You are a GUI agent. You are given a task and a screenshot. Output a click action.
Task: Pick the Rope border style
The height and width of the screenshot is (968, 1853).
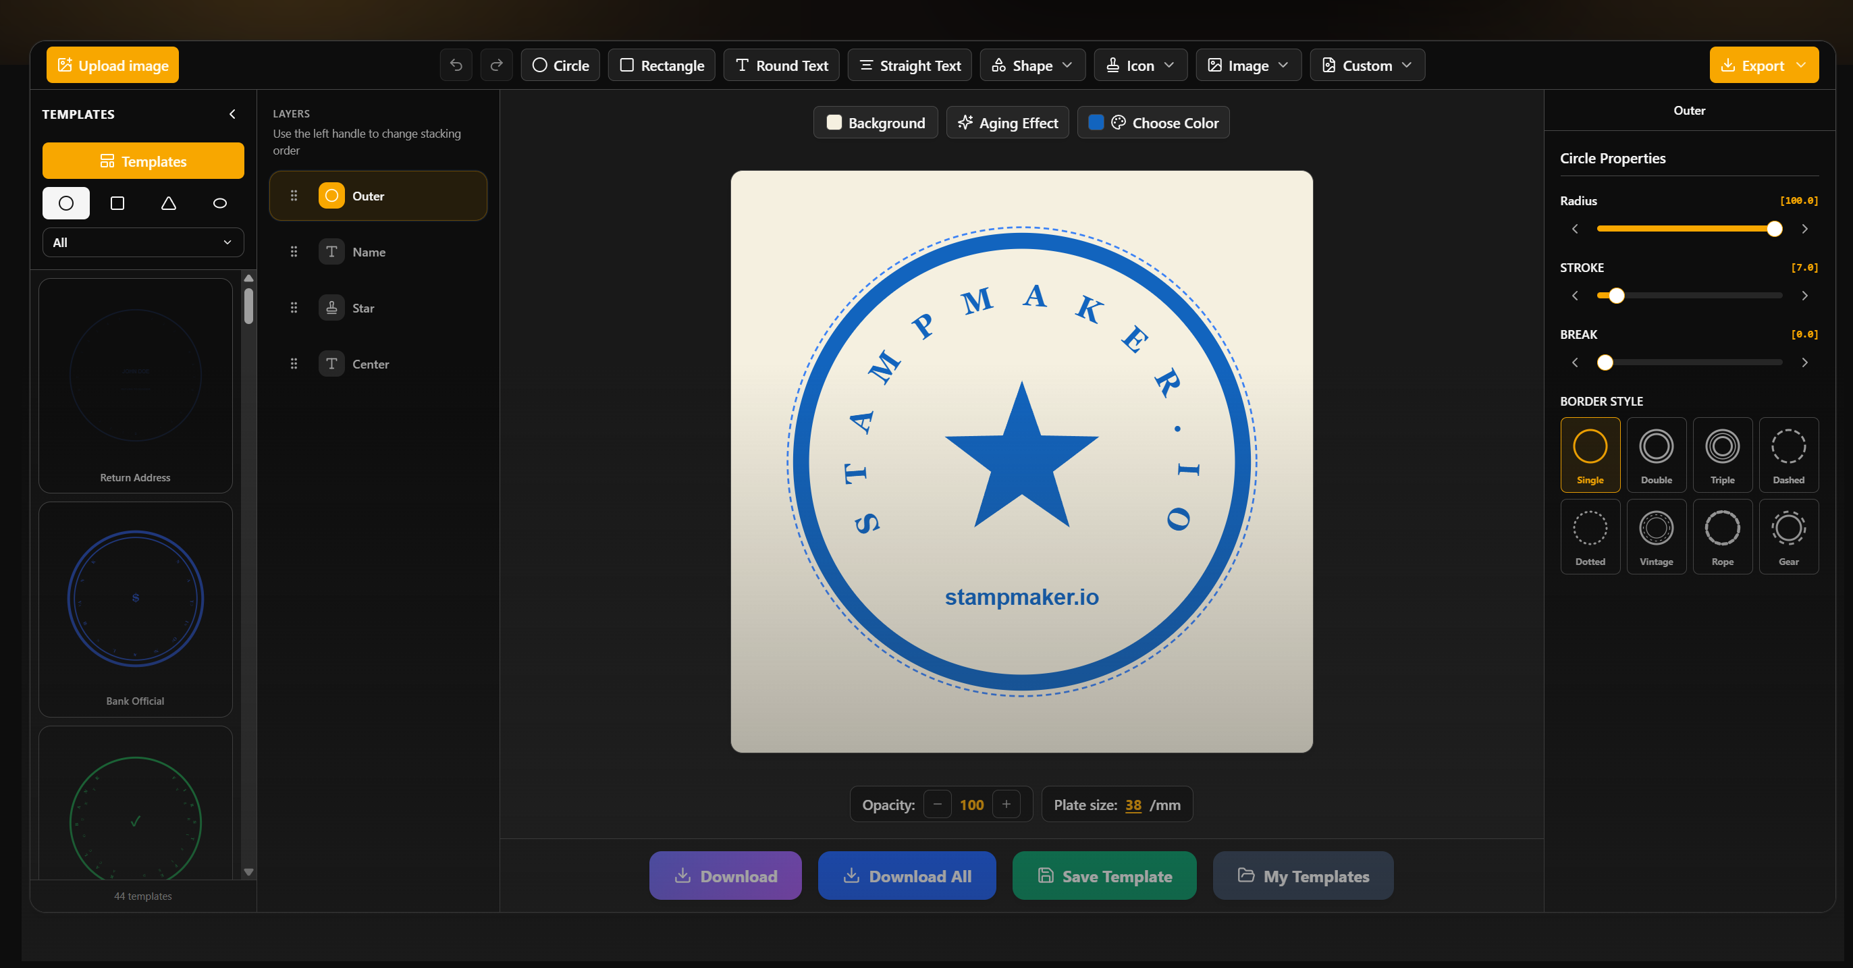pyautogui.click(x=1722, y=537)
